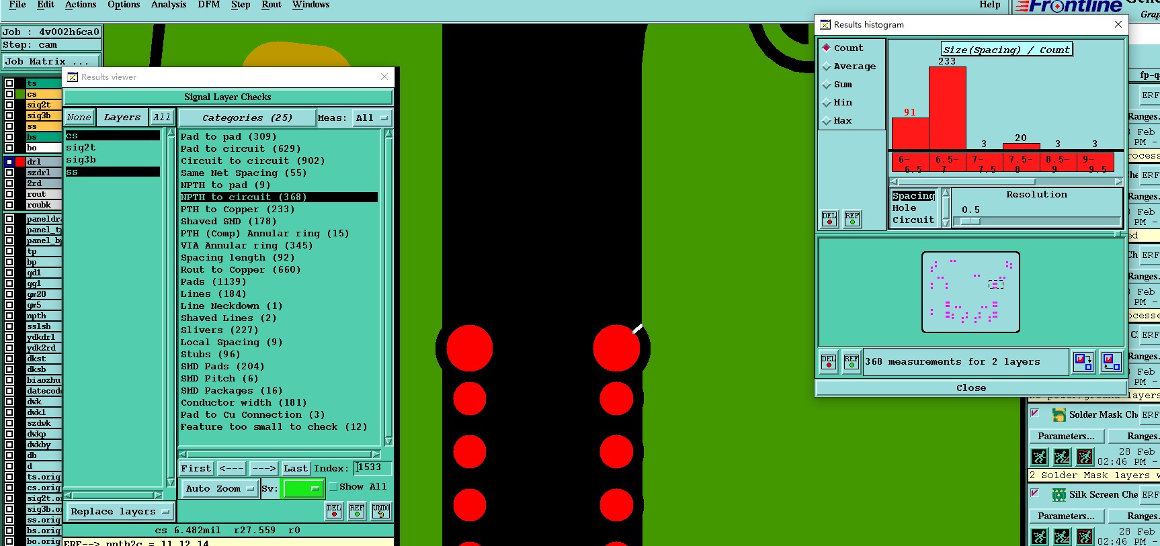Click Frontline logo in top bar
Image resolution: width=1160 pixels, height=546 pixels.
click(x=1069, y=7)
